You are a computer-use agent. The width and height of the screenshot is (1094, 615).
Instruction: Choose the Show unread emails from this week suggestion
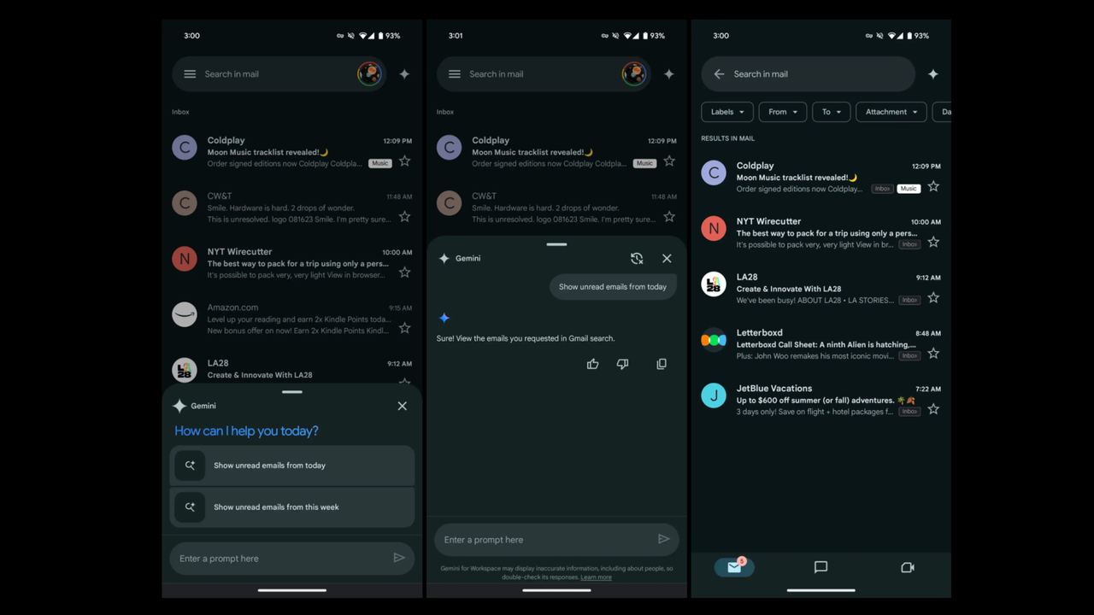[x=291, y=507]
